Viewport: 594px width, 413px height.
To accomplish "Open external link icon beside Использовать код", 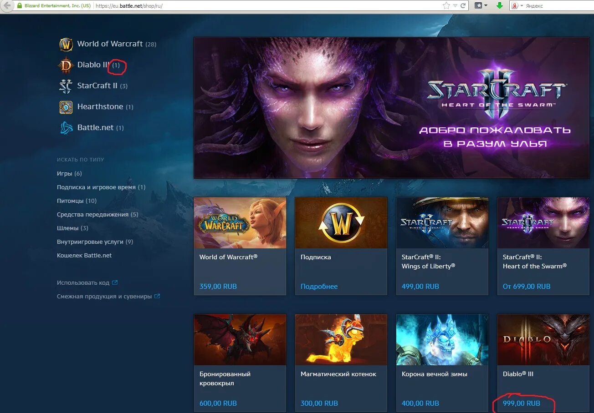I will [115, 282].
